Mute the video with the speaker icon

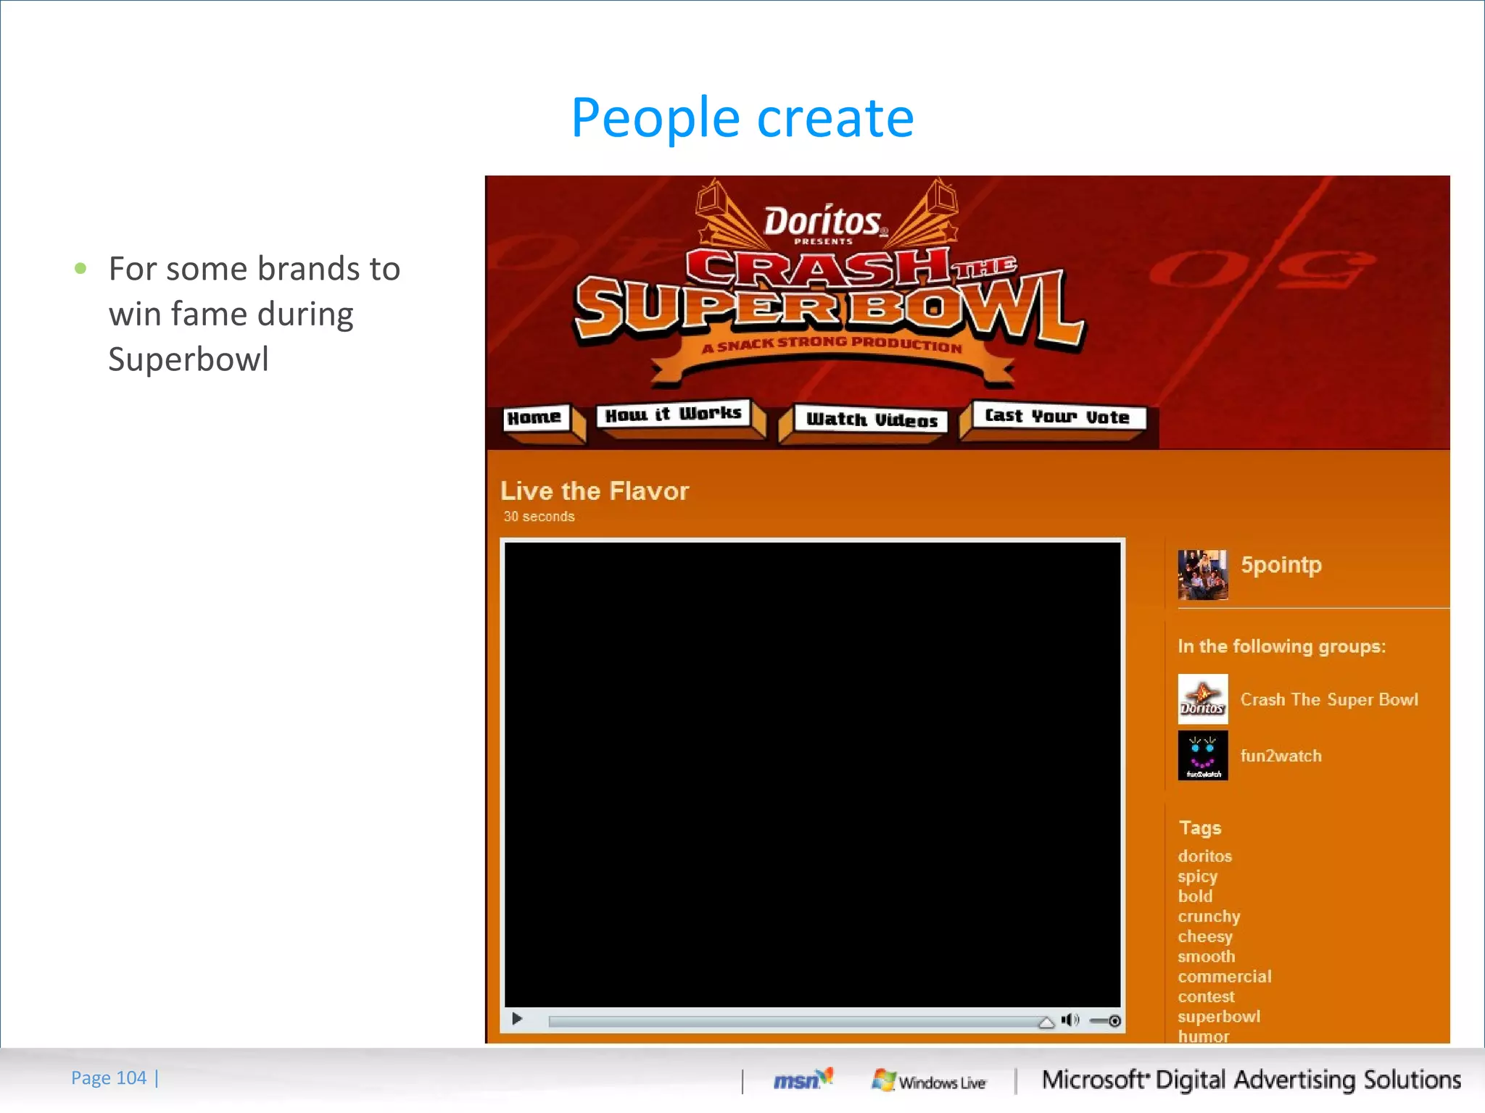[x=1070, y=1020]
